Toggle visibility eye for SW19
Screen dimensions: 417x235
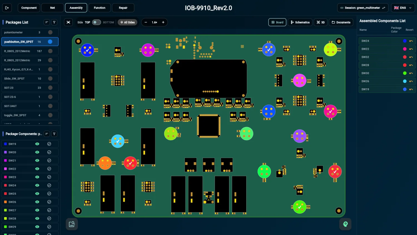(x=37, y=144)
